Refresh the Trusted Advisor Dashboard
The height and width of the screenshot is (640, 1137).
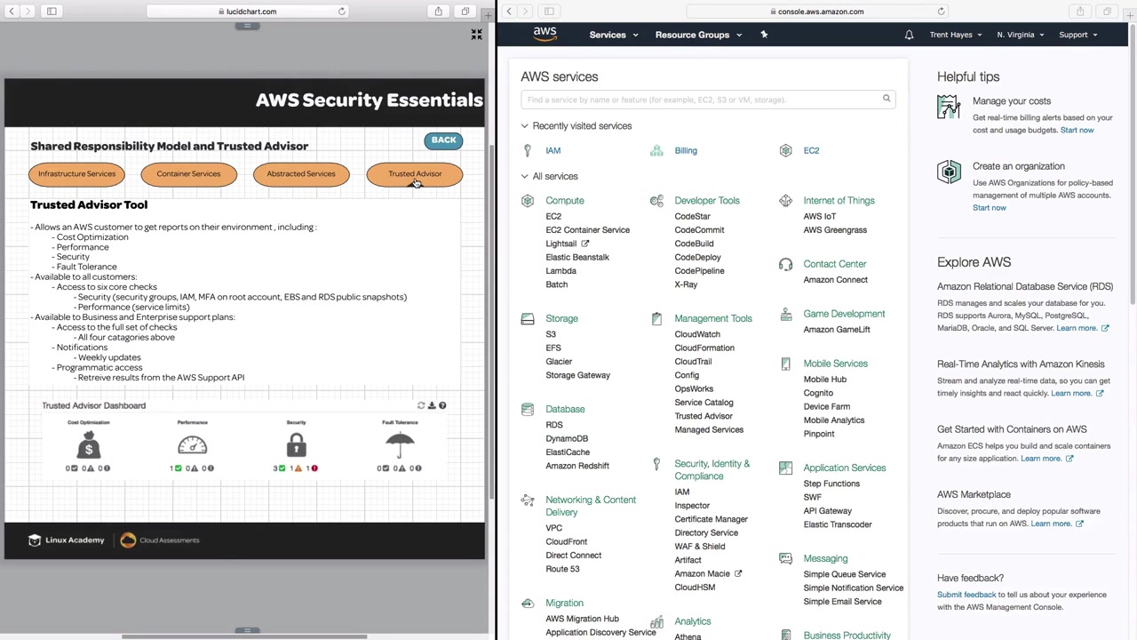421,405
